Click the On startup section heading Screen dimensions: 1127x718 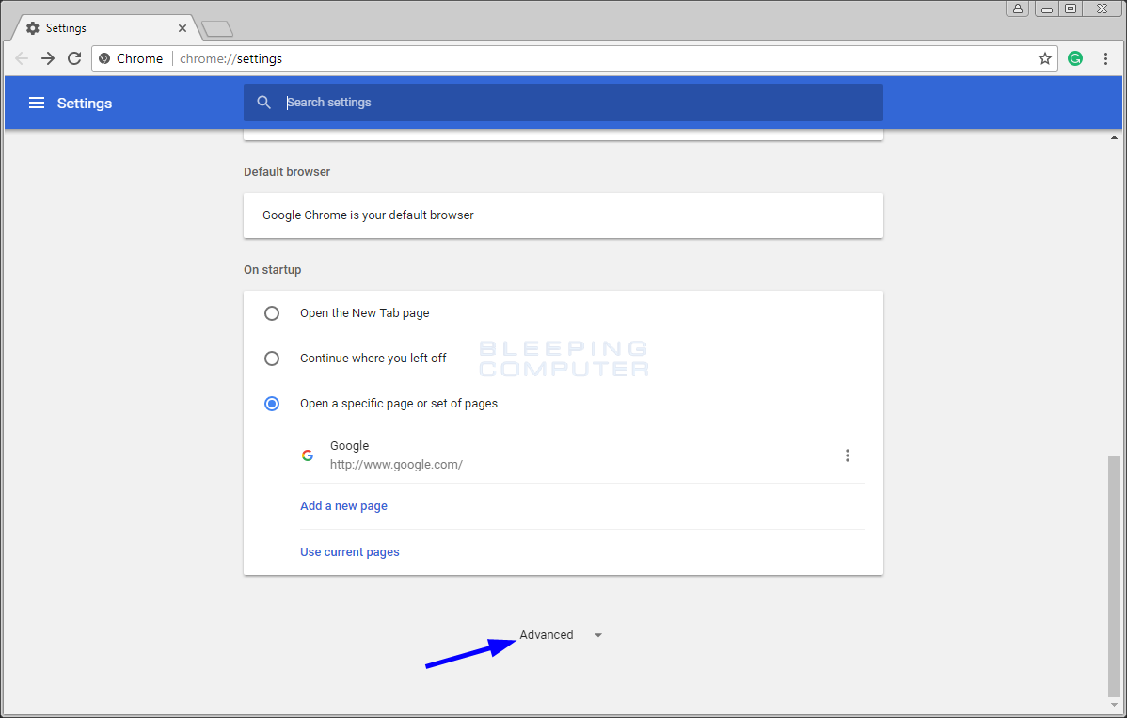tap(273, 269)
